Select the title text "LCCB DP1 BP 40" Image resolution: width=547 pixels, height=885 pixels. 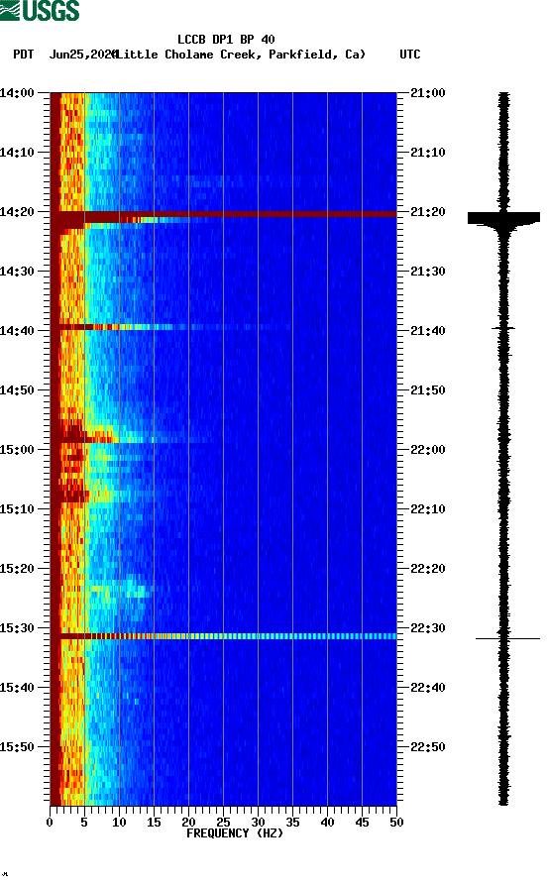pyautogui.click(x=226, y=40)
